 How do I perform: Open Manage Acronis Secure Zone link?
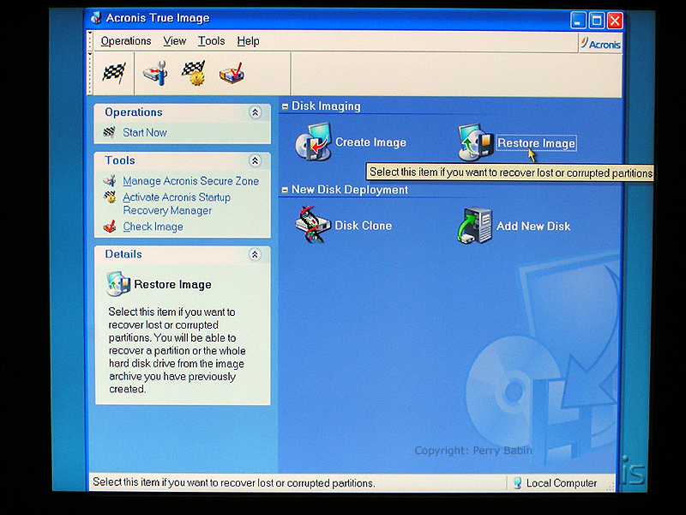pyautogui.click(x=190, y=181)
